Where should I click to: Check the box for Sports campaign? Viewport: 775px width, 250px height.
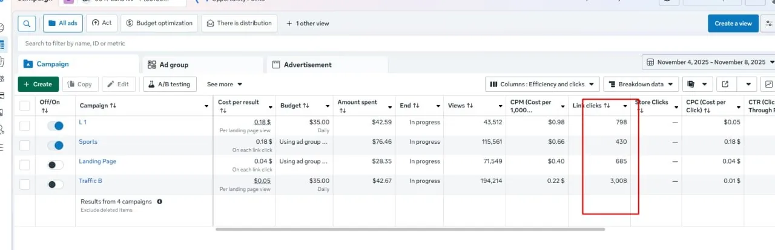pyautogui.click(x=25, y=145)
